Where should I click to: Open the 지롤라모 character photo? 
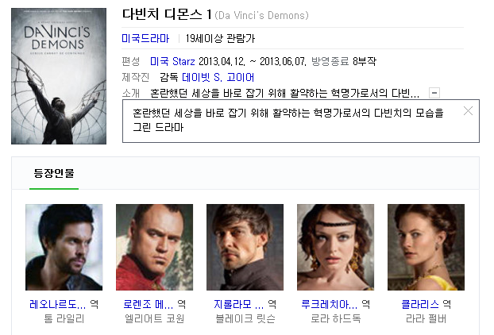(x=245, y=247)
